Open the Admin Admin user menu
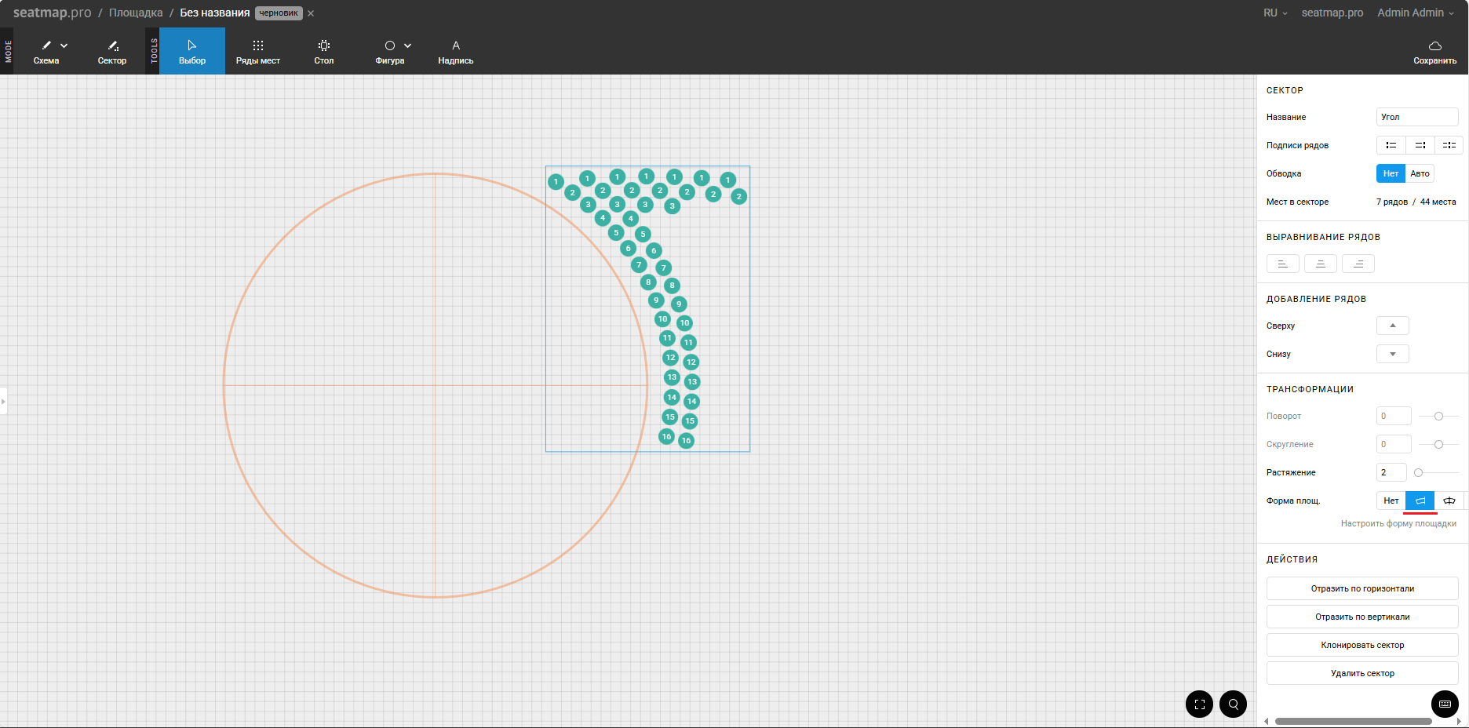This screenshot has height=728, width=1469. pyautogui.click(x=1415, y=13)
